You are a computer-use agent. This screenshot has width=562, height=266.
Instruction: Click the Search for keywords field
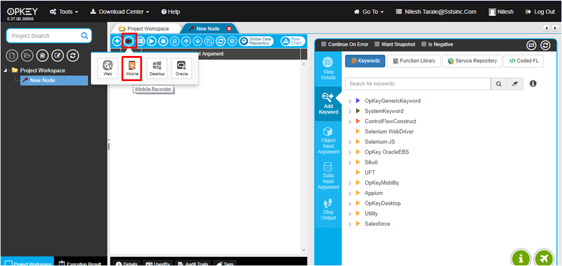[x=418, y=84]
